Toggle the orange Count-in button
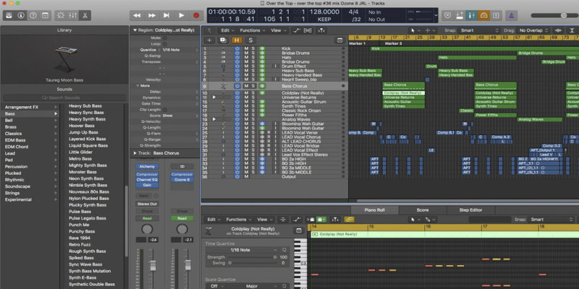Image resolution: width=579 pixels, height=289 pixels. pos(483,15)
